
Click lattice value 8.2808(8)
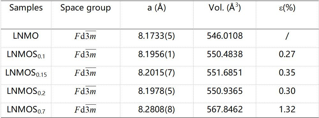click(156, 110)
